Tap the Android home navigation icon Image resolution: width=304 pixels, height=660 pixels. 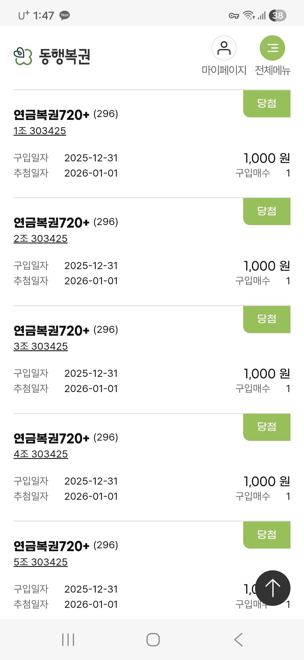153,639
